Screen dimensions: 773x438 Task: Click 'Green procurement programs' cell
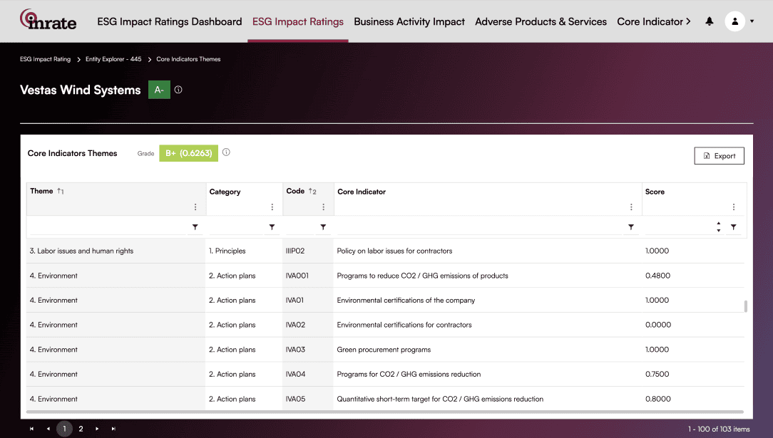[384, 350]
